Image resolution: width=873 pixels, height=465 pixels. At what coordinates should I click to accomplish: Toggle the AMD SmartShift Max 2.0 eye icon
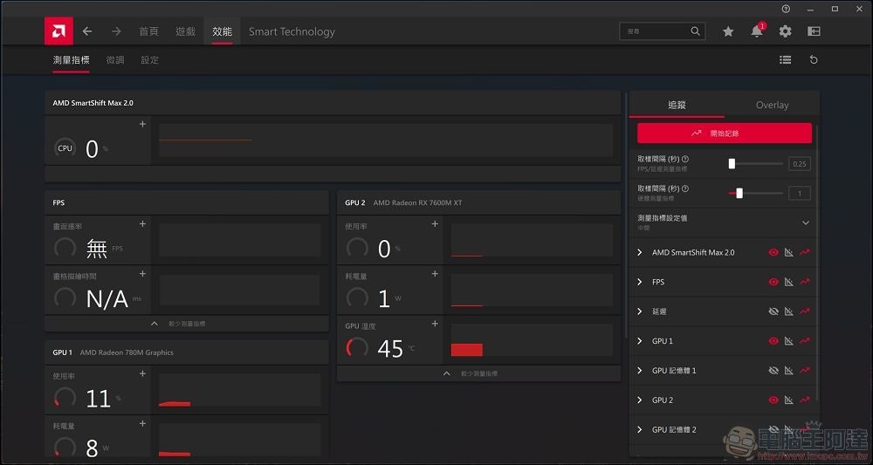[773, 252]
